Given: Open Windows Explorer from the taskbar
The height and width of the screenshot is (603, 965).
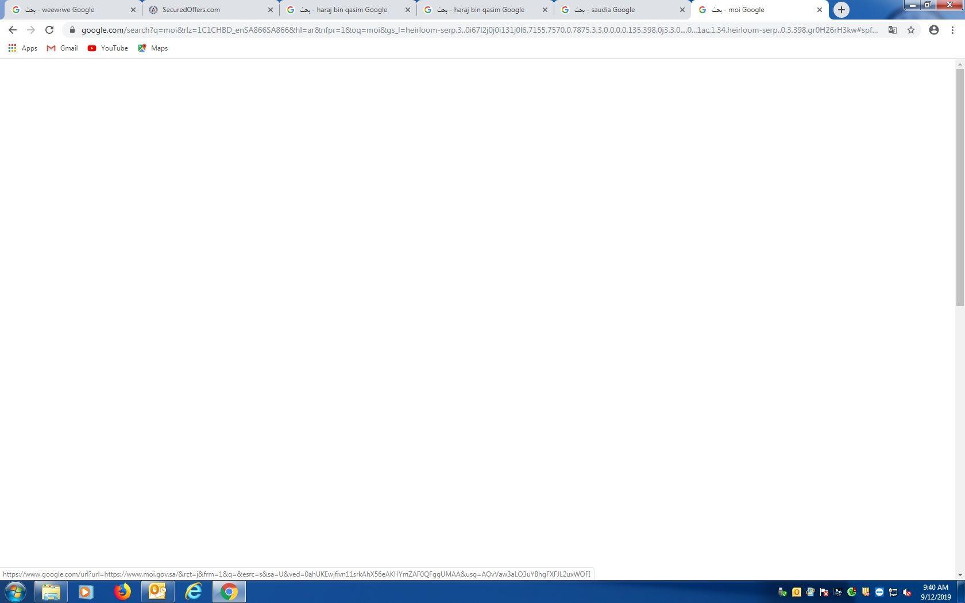Looking at the screenshot, I should 51,592.
